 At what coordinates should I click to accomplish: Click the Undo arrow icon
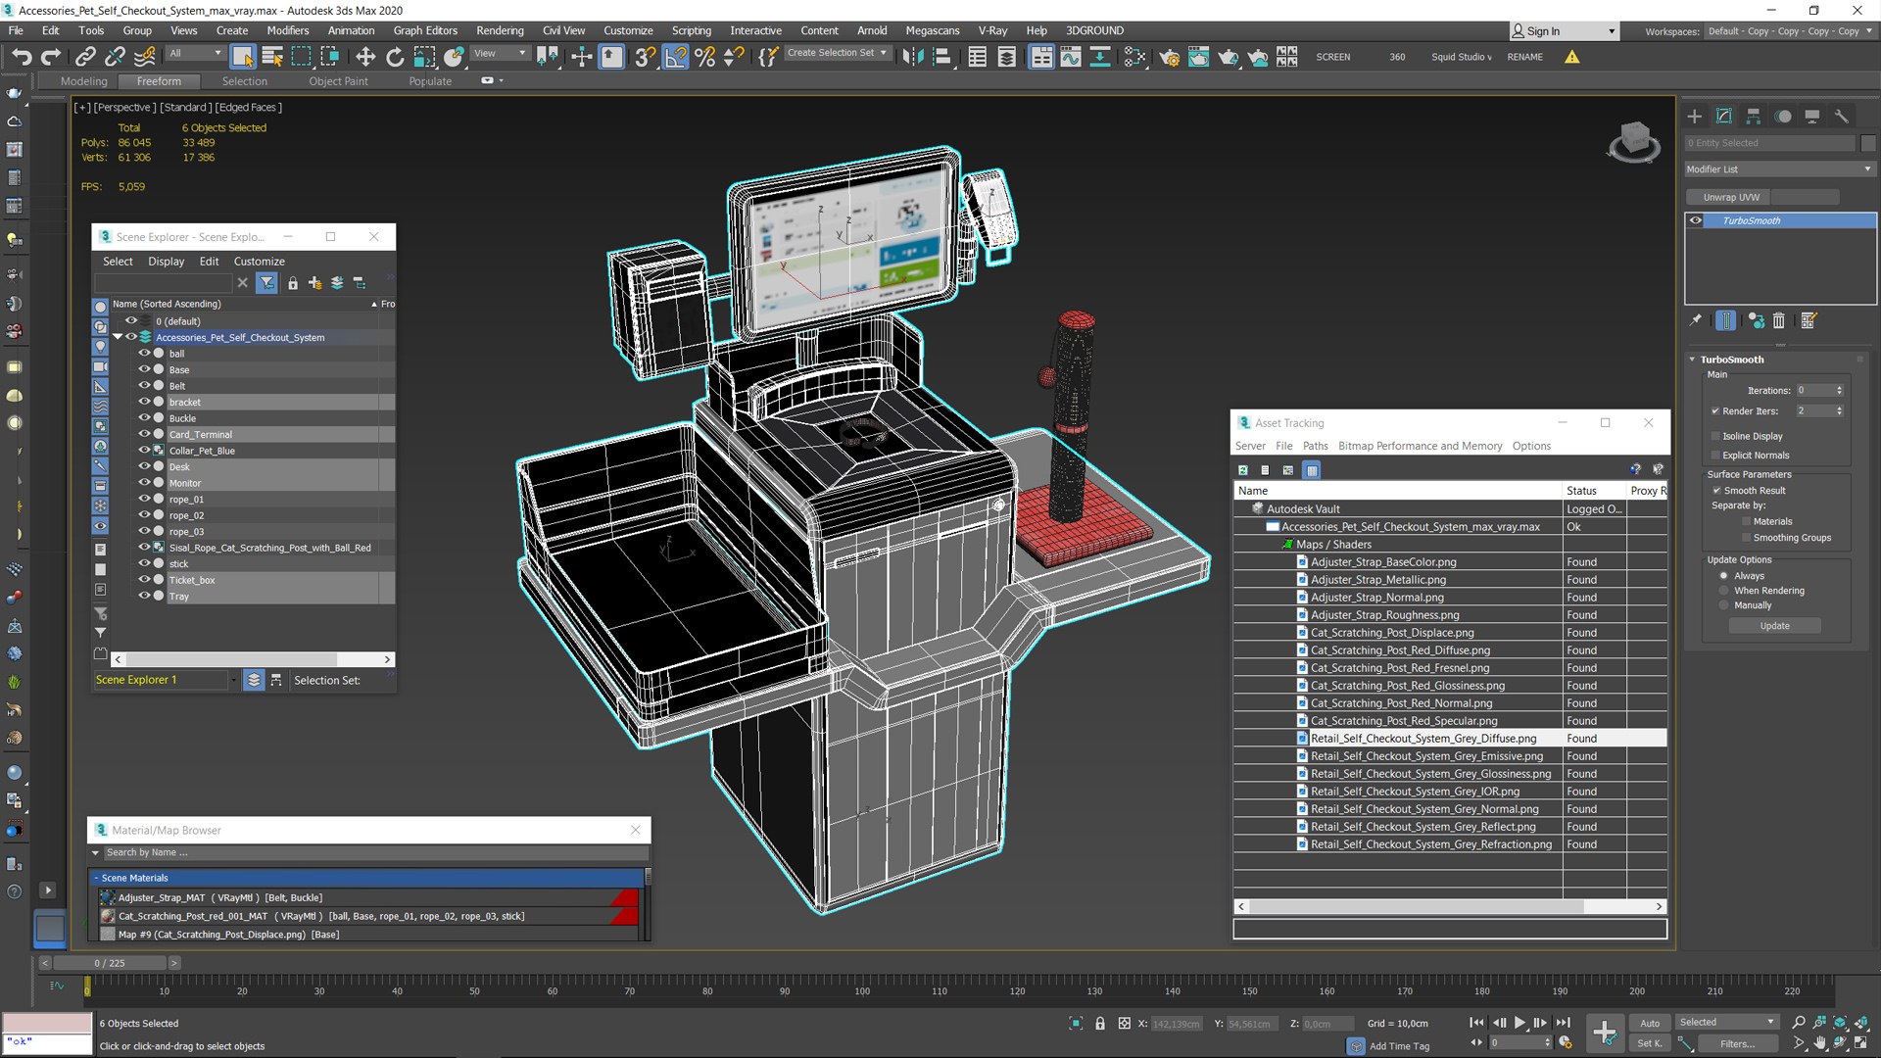point(22,57)
